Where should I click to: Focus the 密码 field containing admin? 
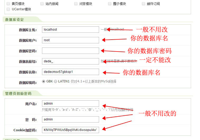point(70,119)
